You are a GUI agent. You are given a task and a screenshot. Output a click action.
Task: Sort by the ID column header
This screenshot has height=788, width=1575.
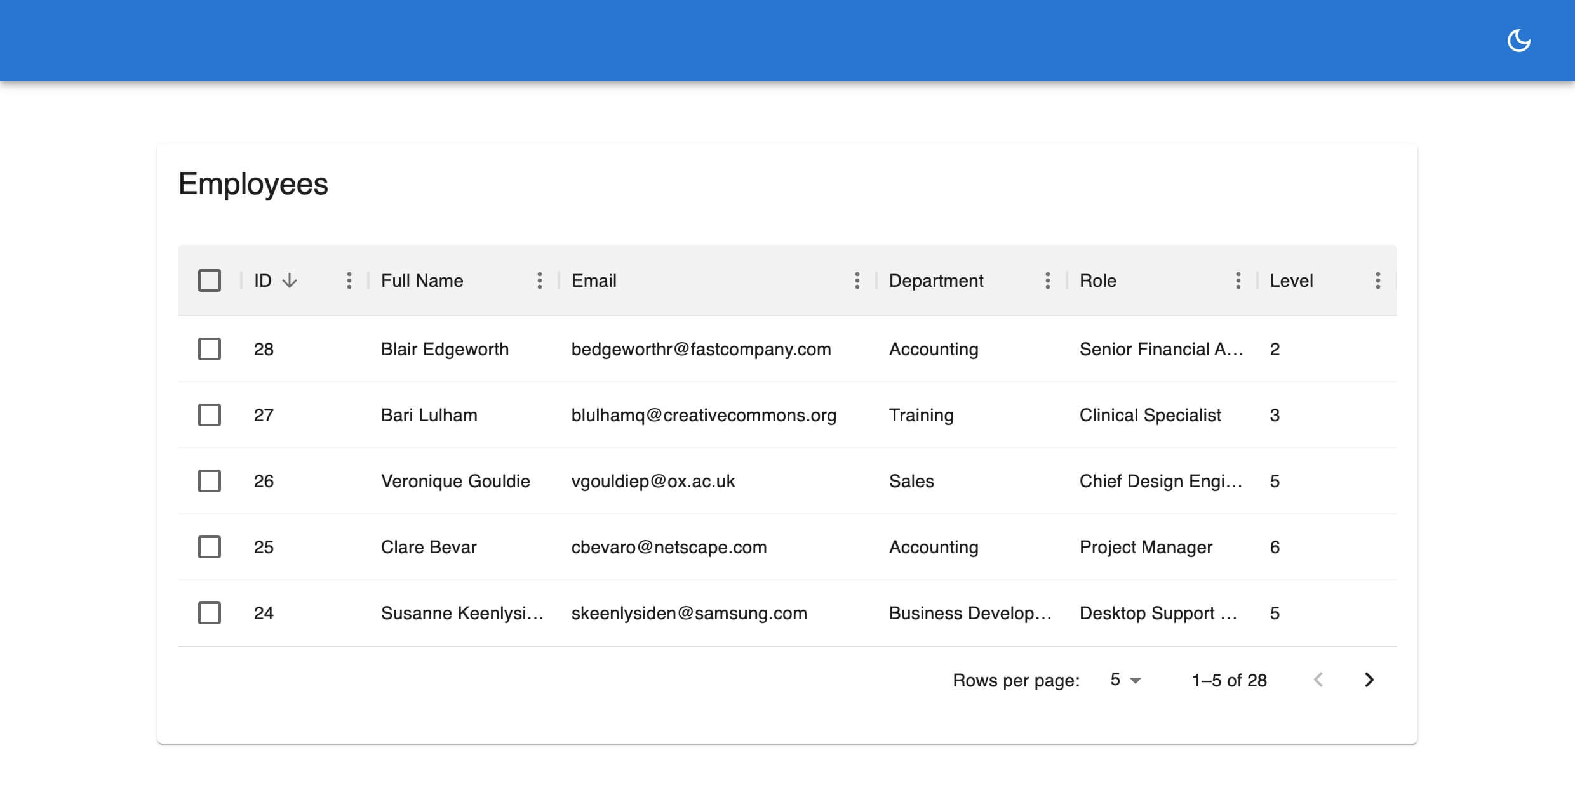263,280
